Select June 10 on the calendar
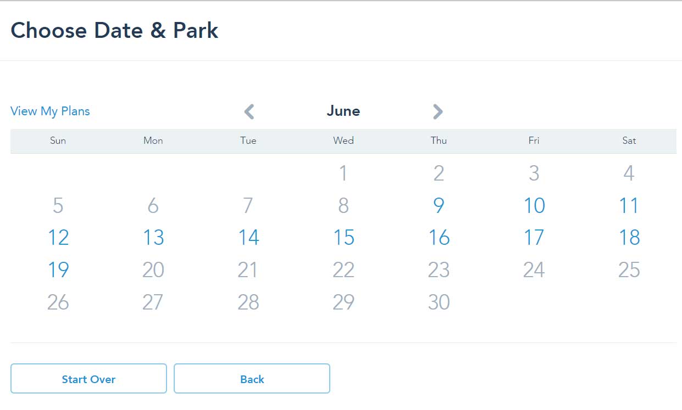This screenshot has width=682, height=410. click(x=534, y=206)
